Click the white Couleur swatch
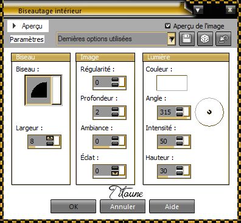 coord(172,83)
